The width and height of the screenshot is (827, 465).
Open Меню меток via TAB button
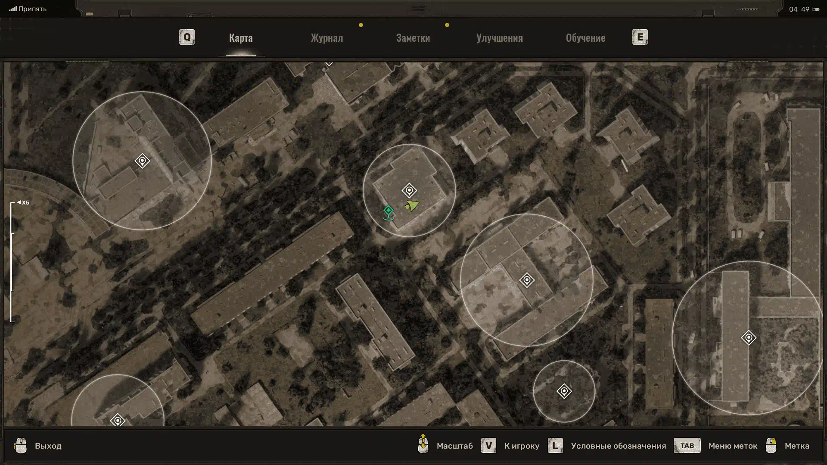click(687, 446)
